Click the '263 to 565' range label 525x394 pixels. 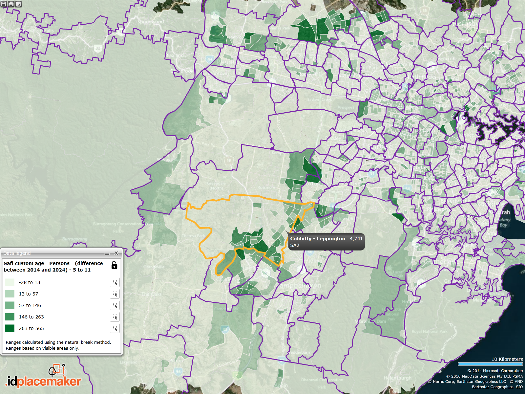(31, 328)
